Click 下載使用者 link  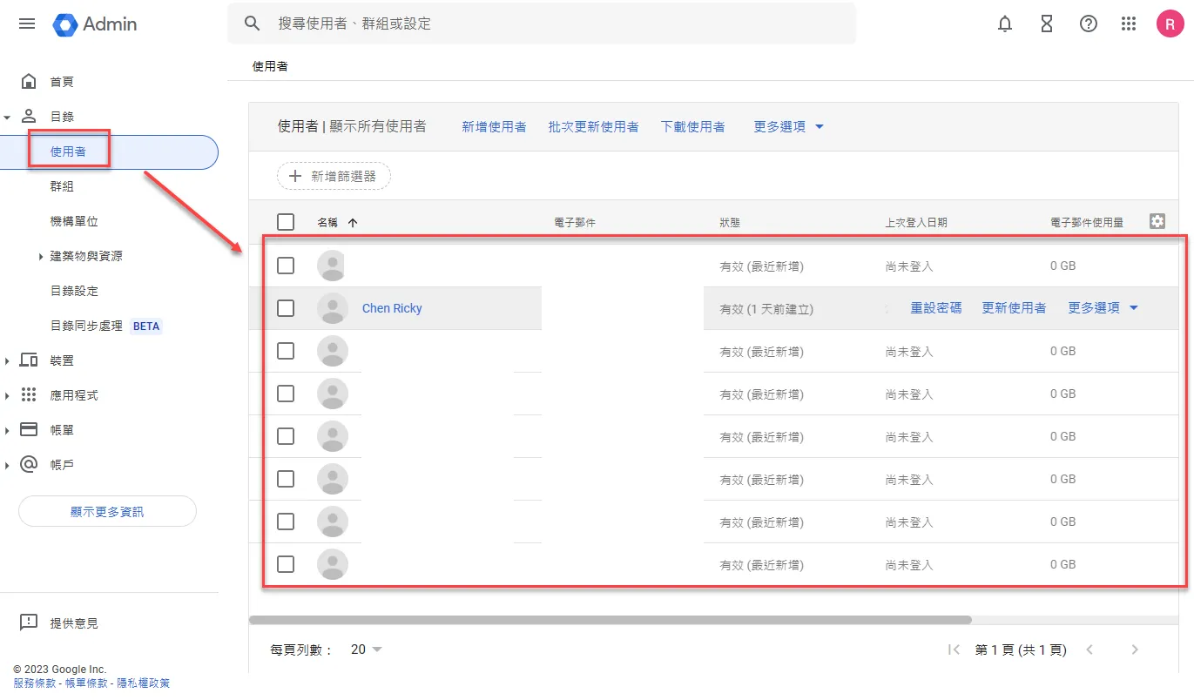point(693,127)
